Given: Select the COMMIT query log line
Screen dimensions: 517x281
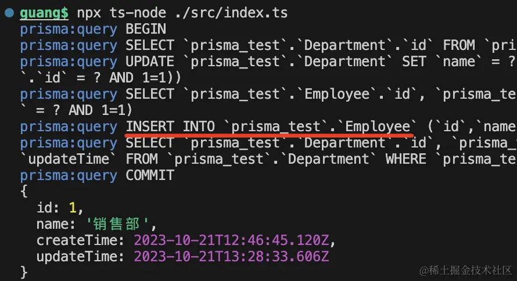Looking at the screenshot, I should point(97,175).
